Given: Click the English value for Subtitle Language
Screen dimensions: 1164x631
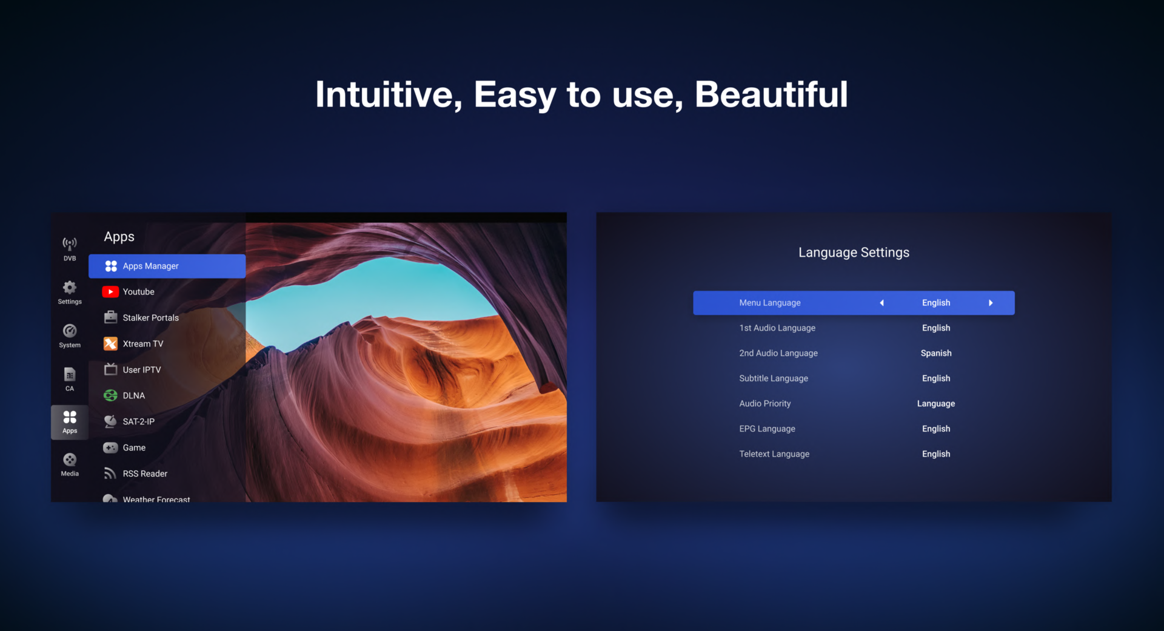Looking at the screenshot, I should pyautogui.click(x=936, y=378).
